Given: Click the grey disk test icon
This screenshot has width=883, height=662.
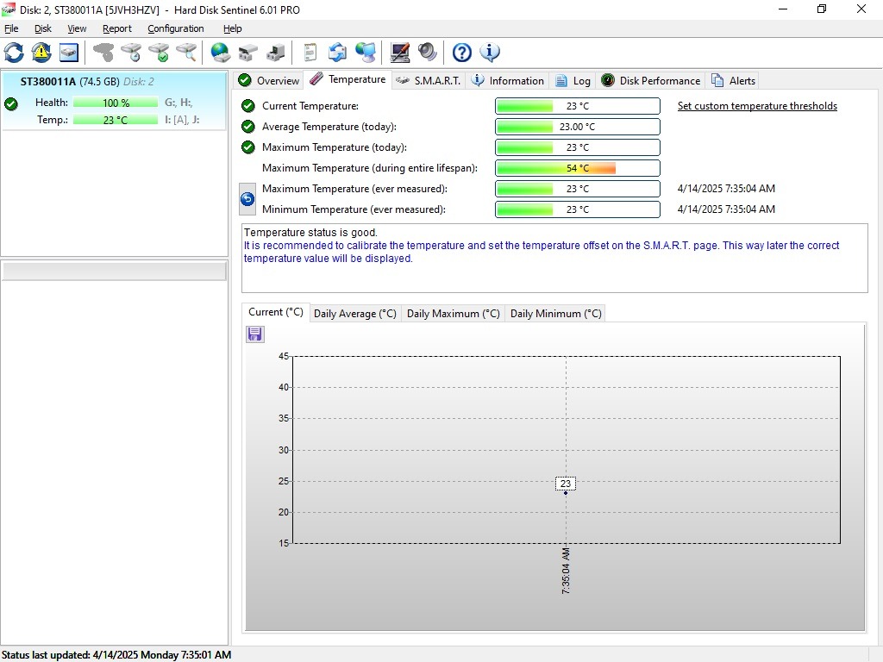Looking at the screenshot, I should pyautogui.click(x=103, y=53).
